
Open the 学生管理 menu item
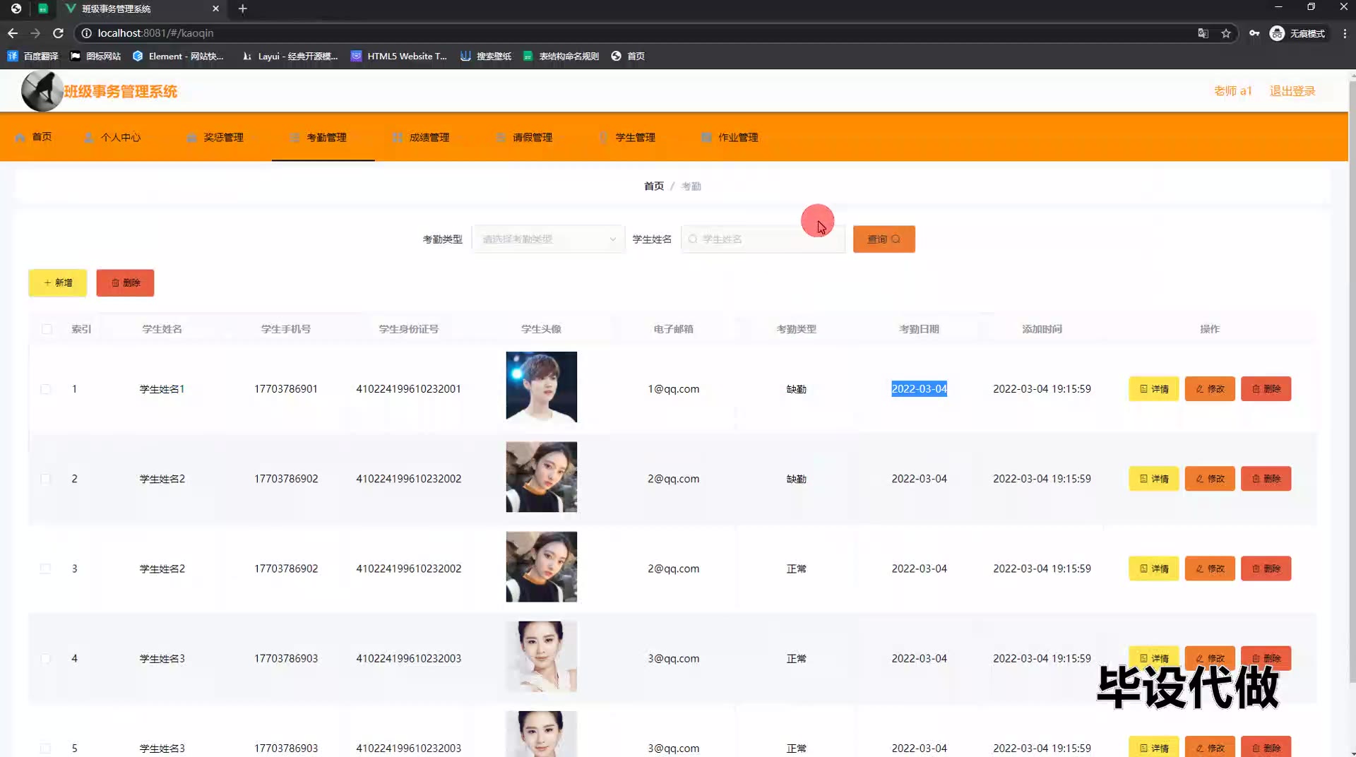tap(627, 137)
